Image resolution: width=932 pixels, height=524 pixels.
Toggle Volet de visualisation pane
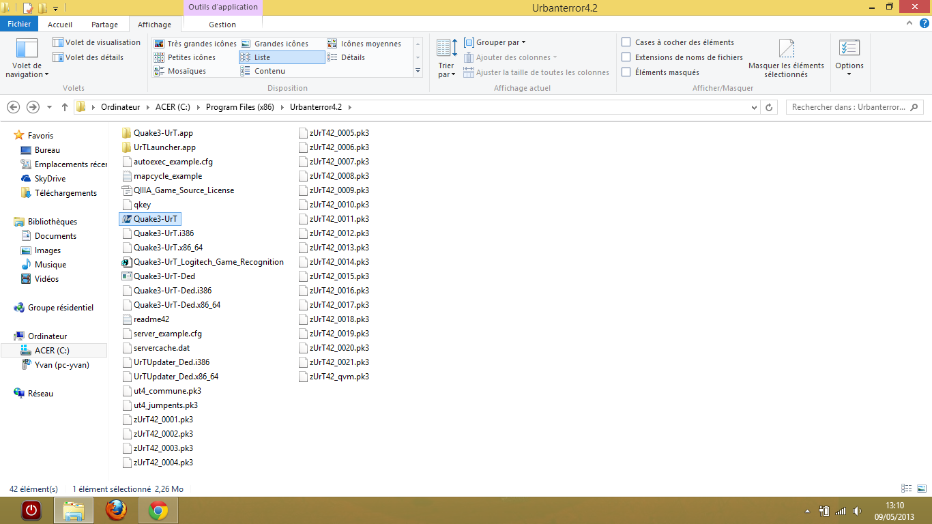(x=97, y=42)
